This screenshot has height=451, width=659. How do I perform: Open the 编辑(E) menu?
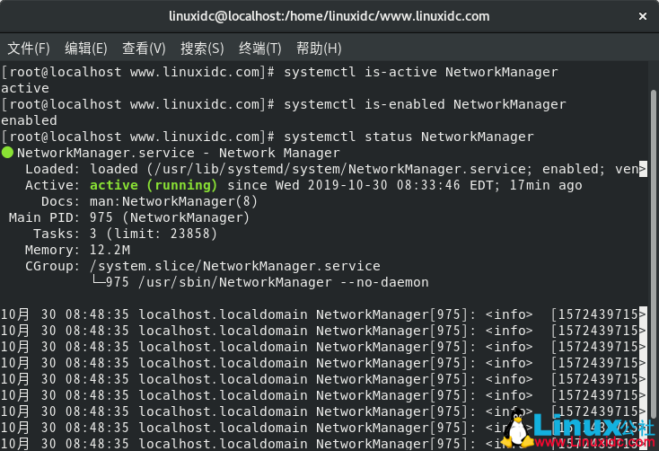tap(85, 48)
